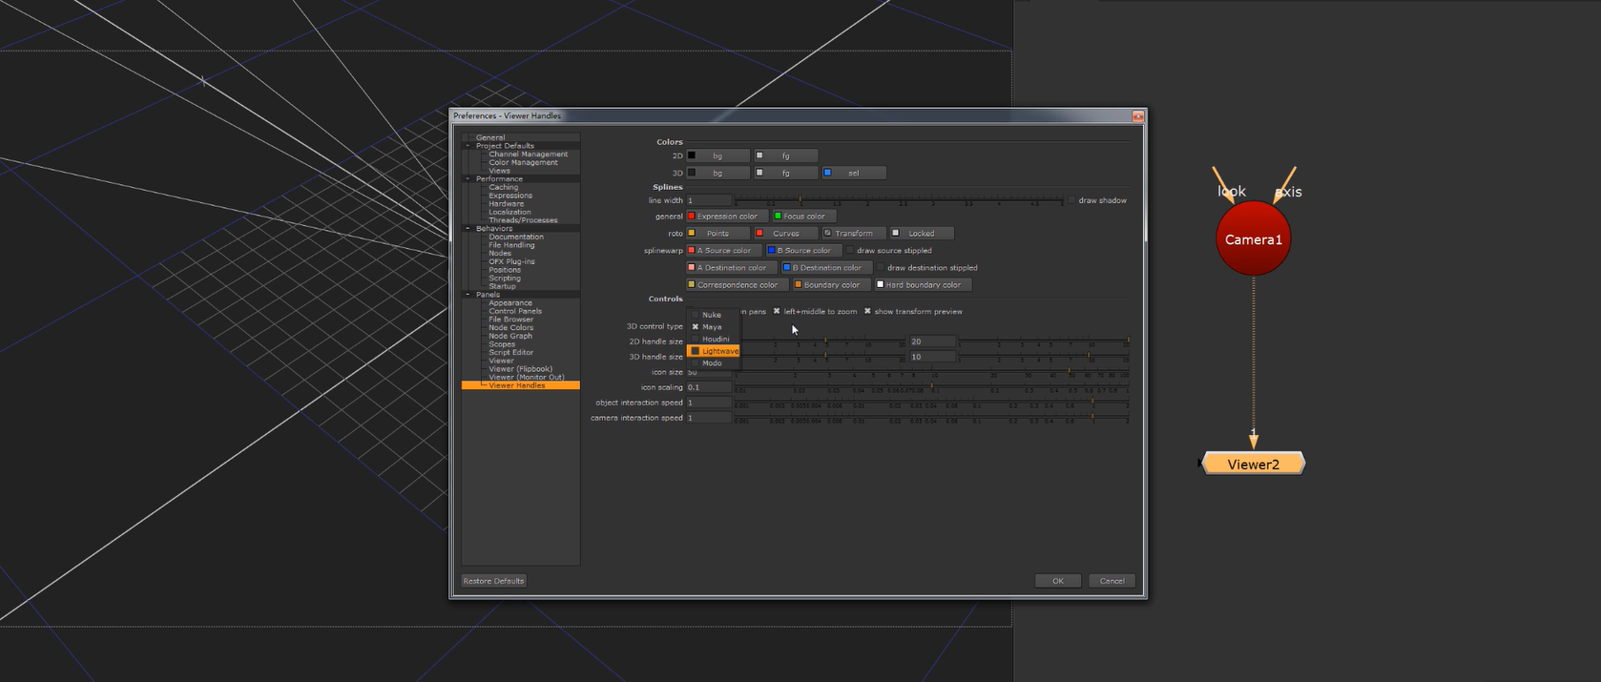Collapse the Performance tree section

468,179
